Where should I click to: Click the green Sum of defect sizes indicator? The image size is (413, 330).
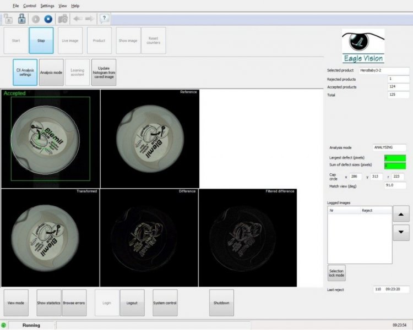click(x=395, y=166)
